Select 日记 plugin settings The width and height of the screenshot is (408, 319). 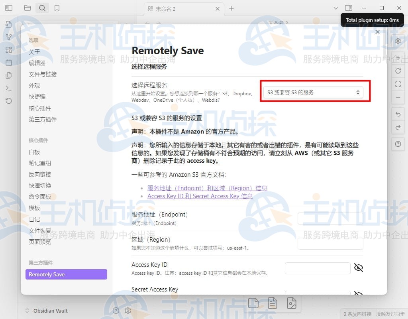pyautogui.click(x=34, y=219)
